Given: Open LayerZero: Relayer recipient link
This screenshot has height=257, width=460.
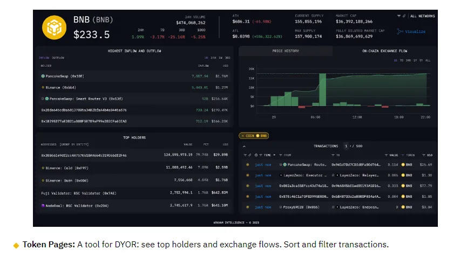Looking at the screenshot, I should pos(359,175).
